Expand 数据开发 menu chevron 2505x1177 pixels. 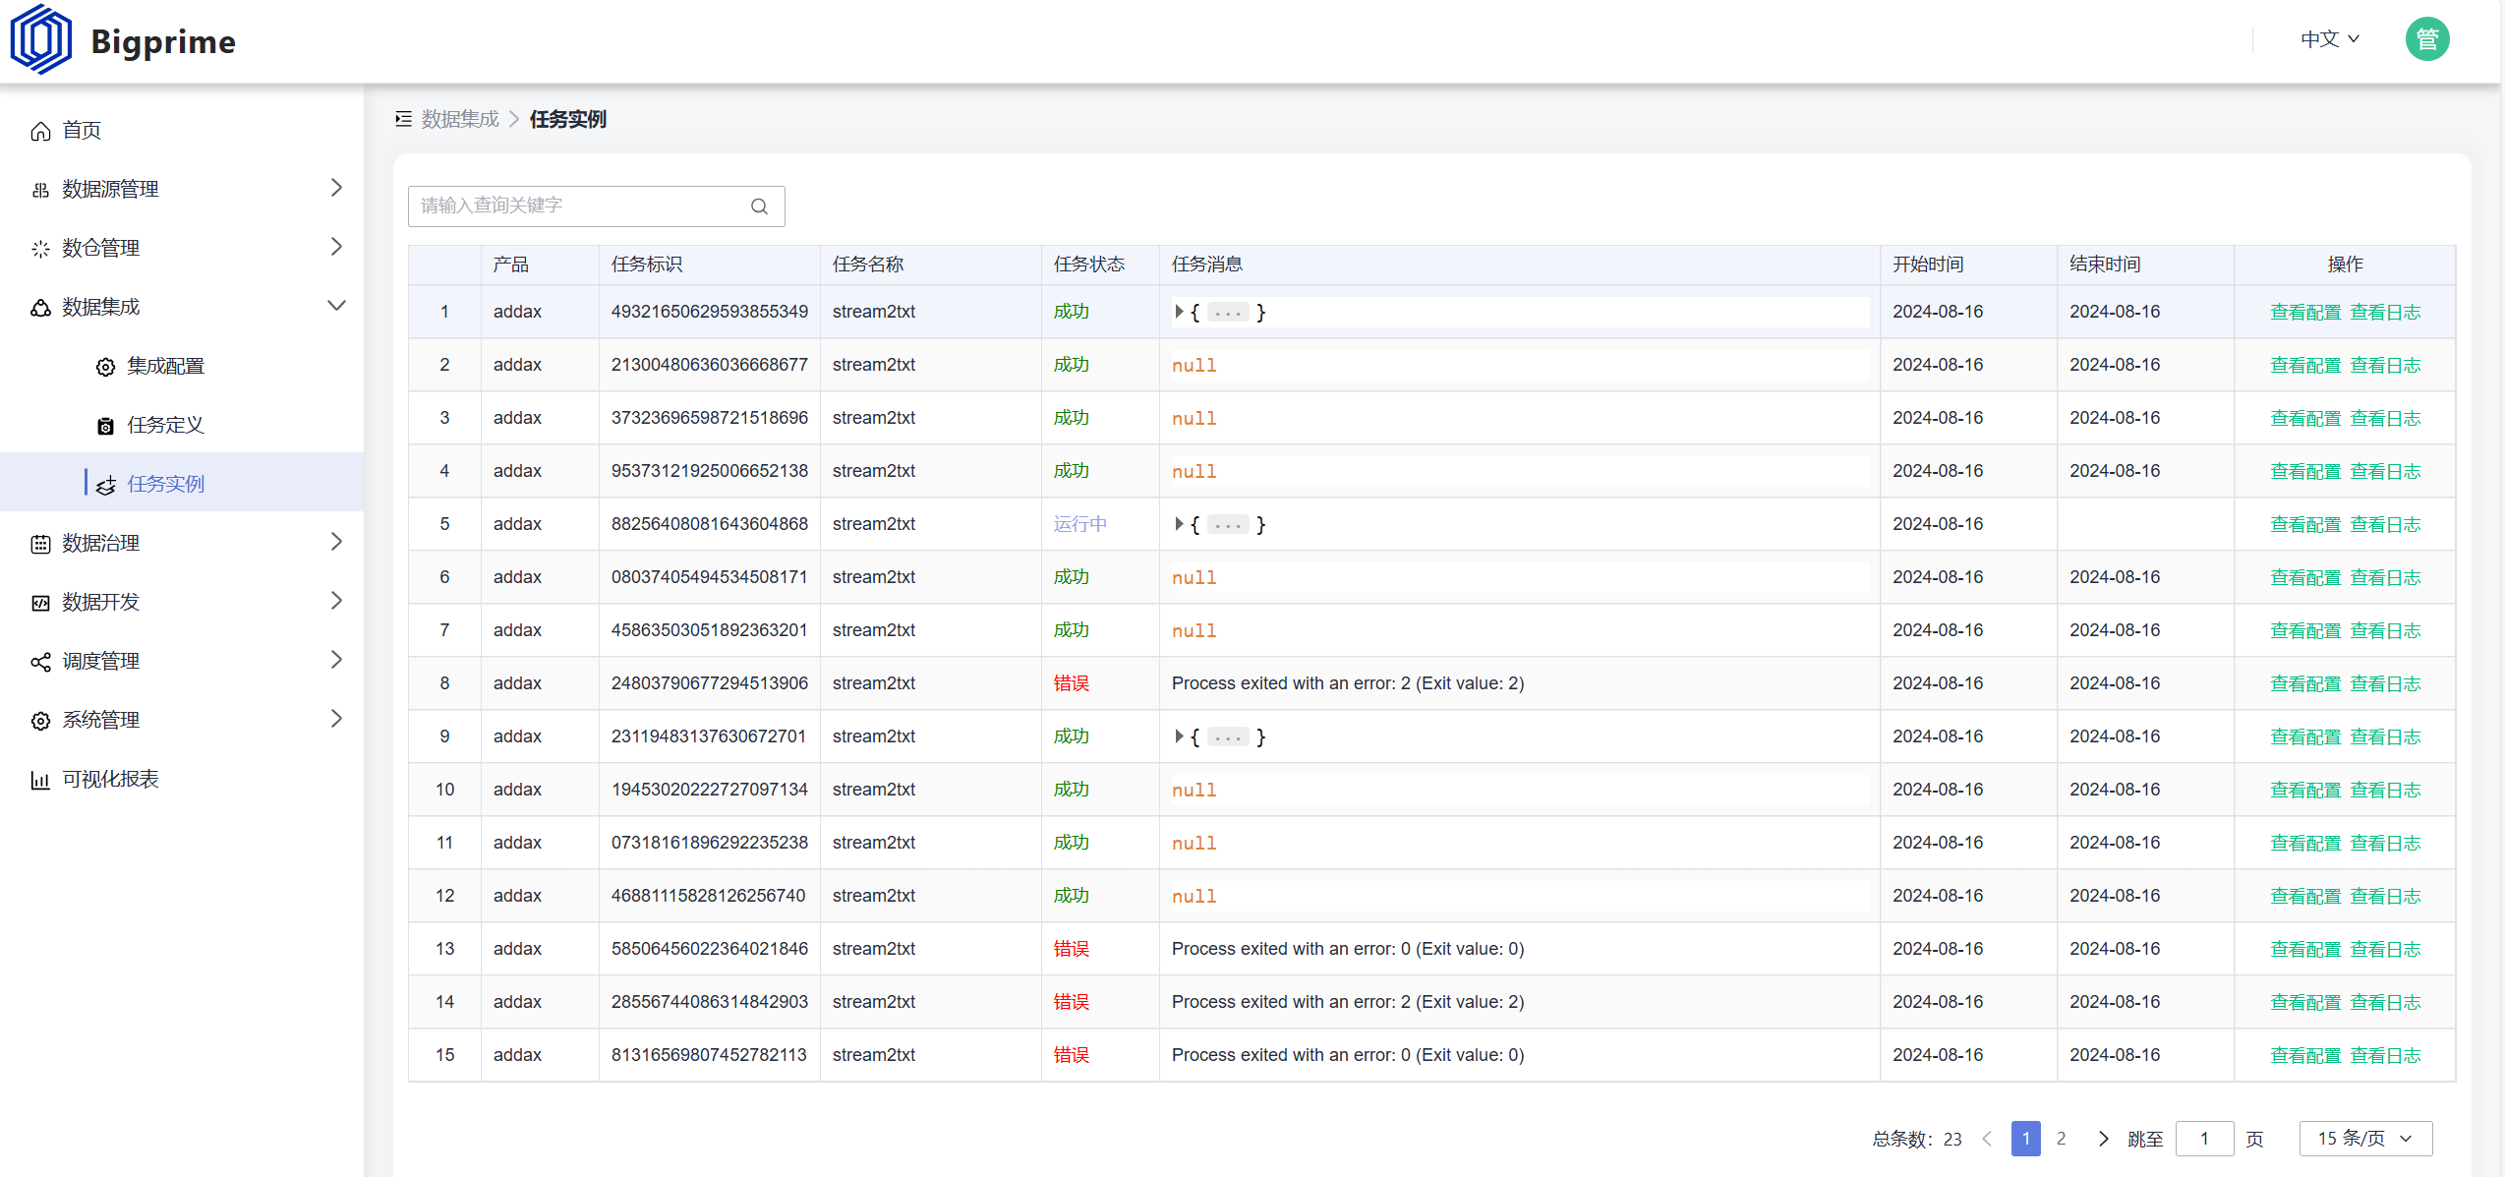[336, 601]
